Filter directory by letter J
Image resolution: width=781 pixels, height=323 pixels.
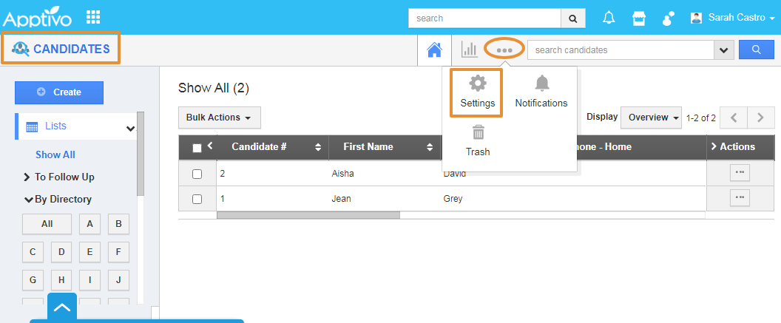coord(118,280)
